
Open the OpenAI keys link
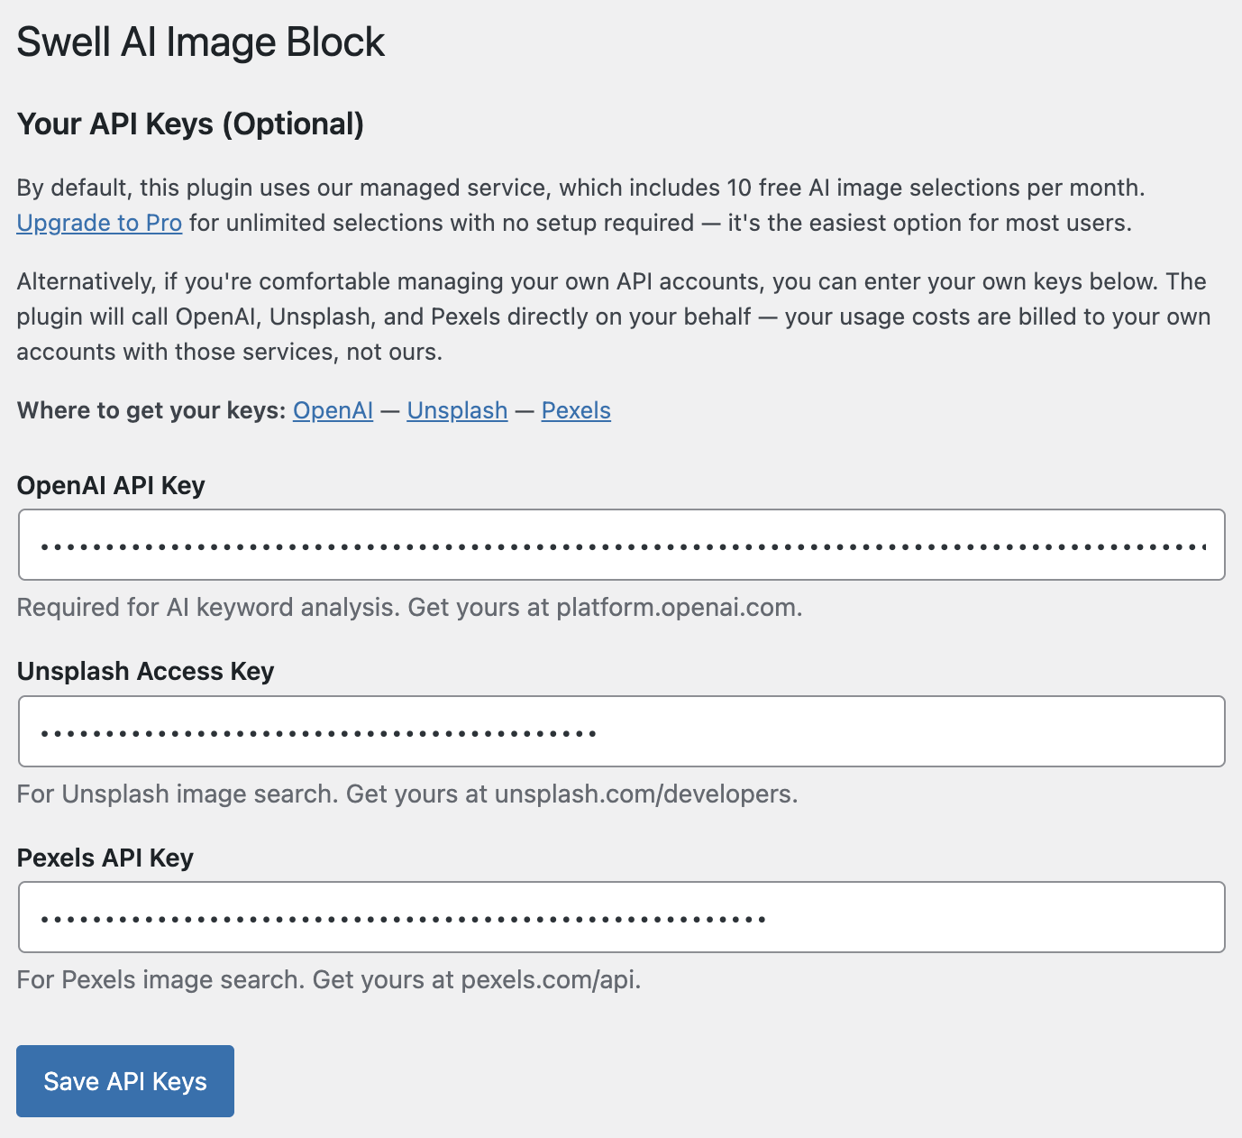coord(333,410)
